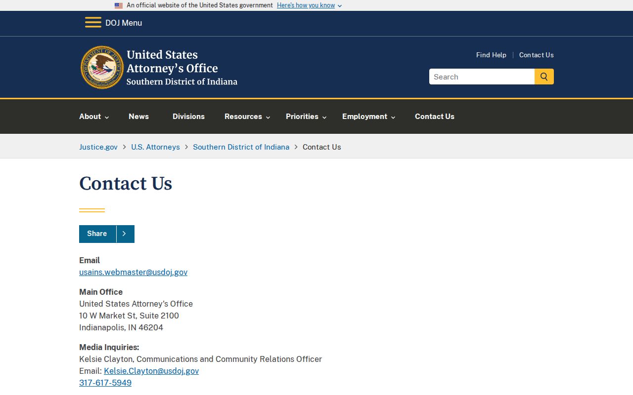This screenshot has width=633, height=395.
Task: Expand the Priorities dropdown menu
Action: point(306,117)
